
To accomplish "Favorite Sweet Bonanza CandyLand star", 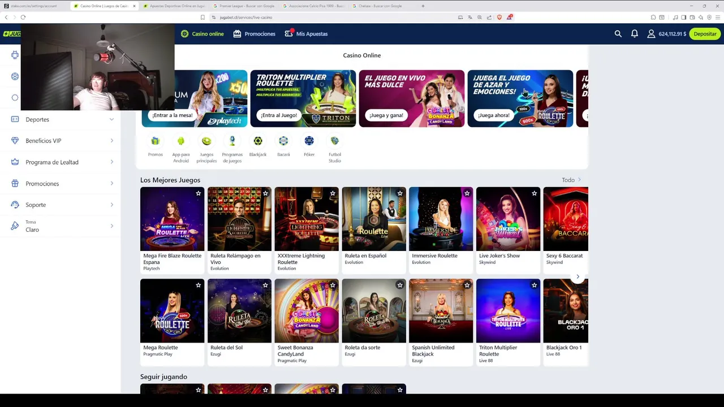I will (x=333, y=285).
